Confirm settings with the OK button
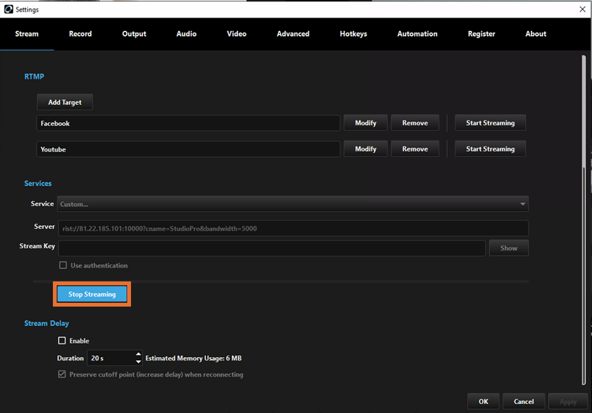The width and height of the screenshot is (592, 413). point(482,401)
